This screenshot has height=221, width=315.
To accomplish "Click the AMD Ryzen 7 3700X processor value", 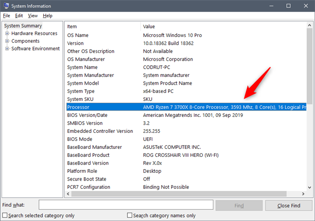I will coord(225,107).
